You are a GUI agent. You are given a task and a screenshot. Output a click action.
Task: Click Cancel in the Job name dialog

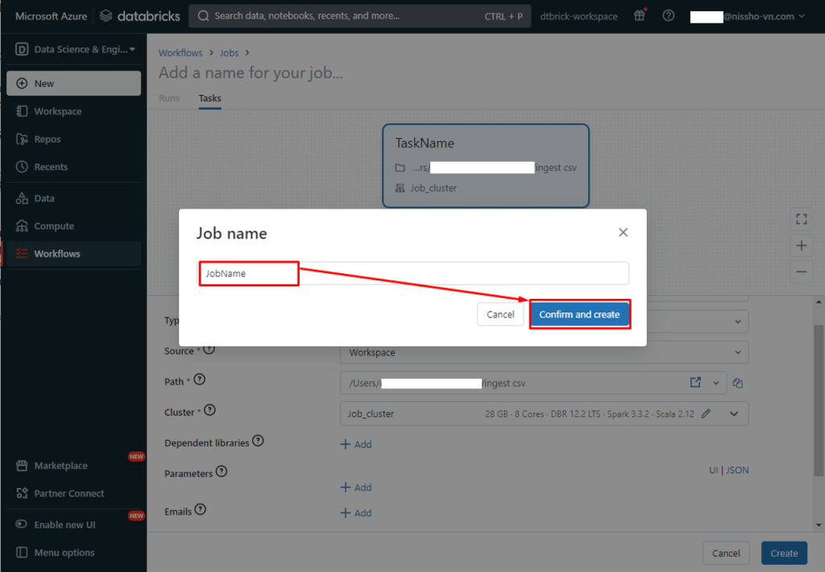pos(500,314)
